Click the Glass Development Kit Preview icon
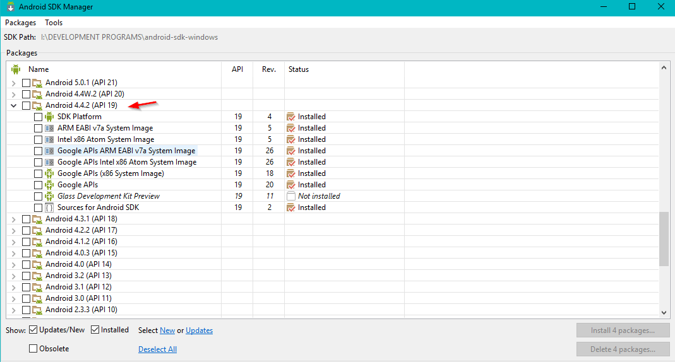The height and width of the screenshot is (362, 675). click(x=49, y=196)
